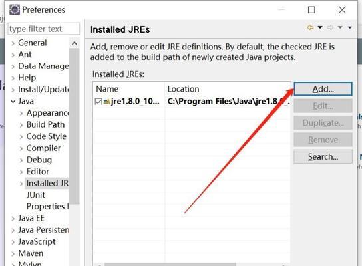Image resolution: width=362 pixels, height=266 pixels.
Task: Click the Forward navigation arrow
Action: pyautogui.click(x=330, y=27)
